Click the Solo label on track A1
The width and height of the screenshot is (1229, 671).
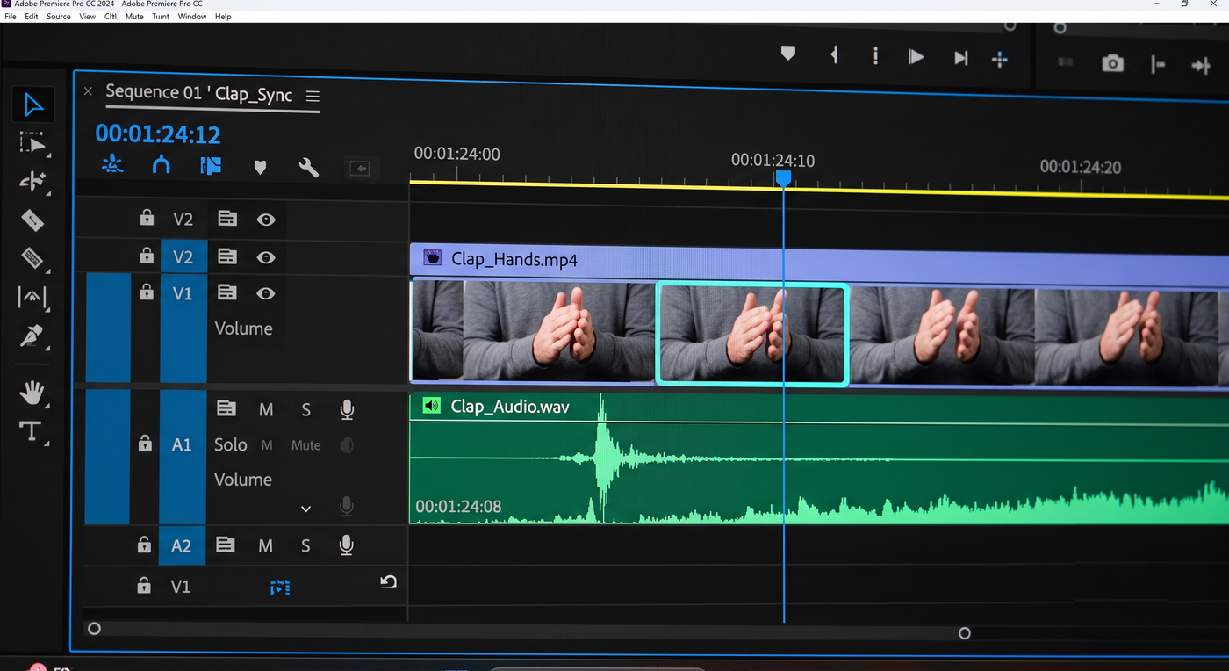tap(231, 445)
